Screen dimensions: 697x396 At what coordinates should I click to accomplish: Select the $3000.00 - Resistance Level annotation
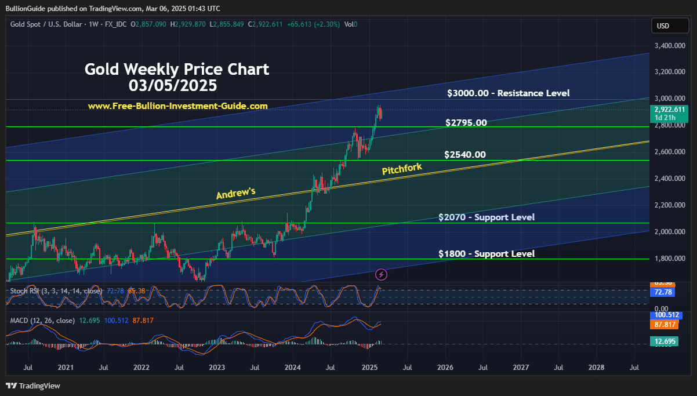[509, 93]
